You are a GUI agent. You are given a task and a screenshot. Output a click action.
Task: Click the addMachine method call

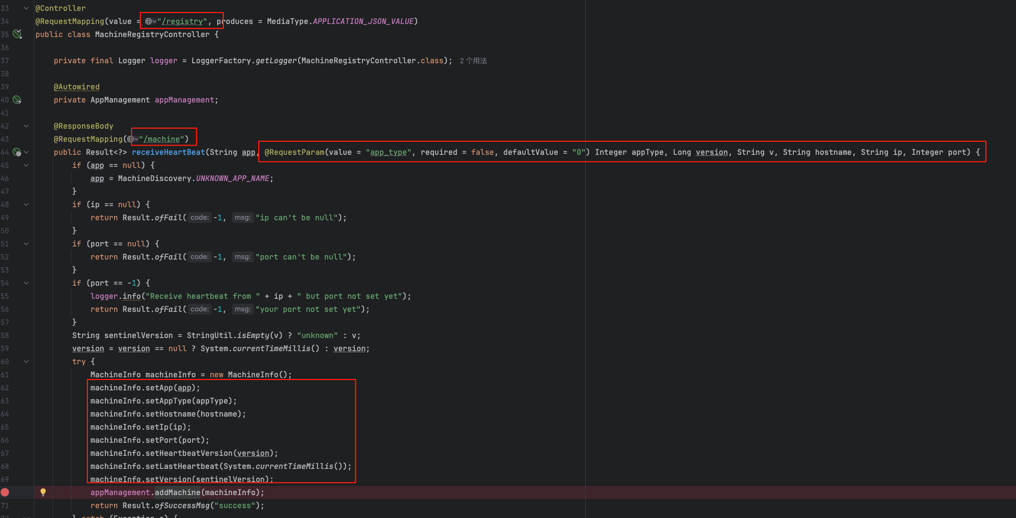click(178, 492)
